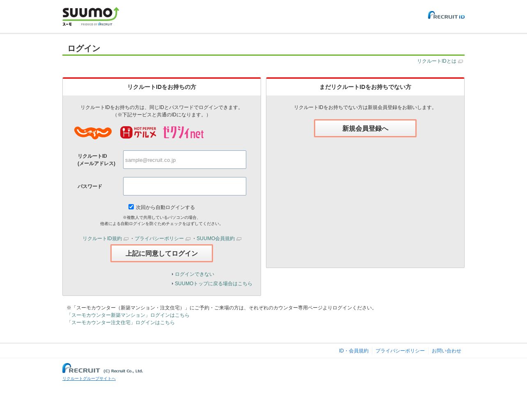Open the footer プライバシーポリシー link
The width and height of the screenshot is (527, 393).
pos(400,351)
